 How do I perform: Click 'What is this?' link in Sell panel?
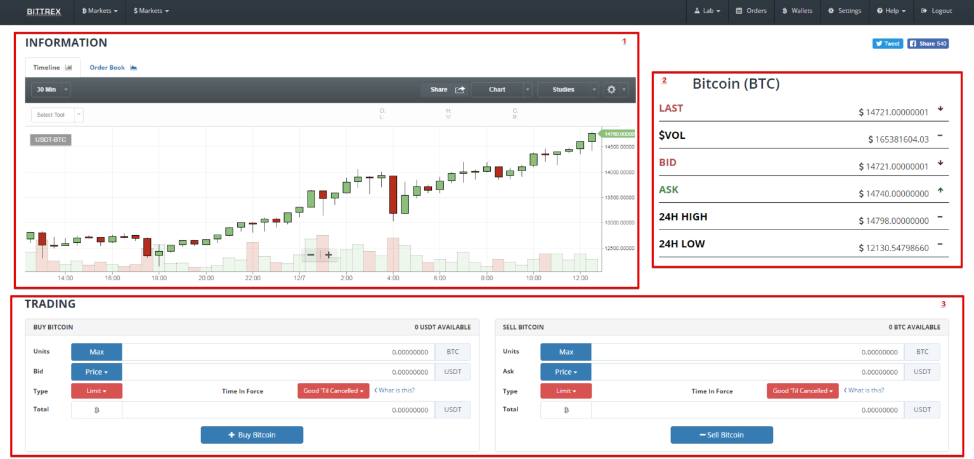(x=864, y=391)
